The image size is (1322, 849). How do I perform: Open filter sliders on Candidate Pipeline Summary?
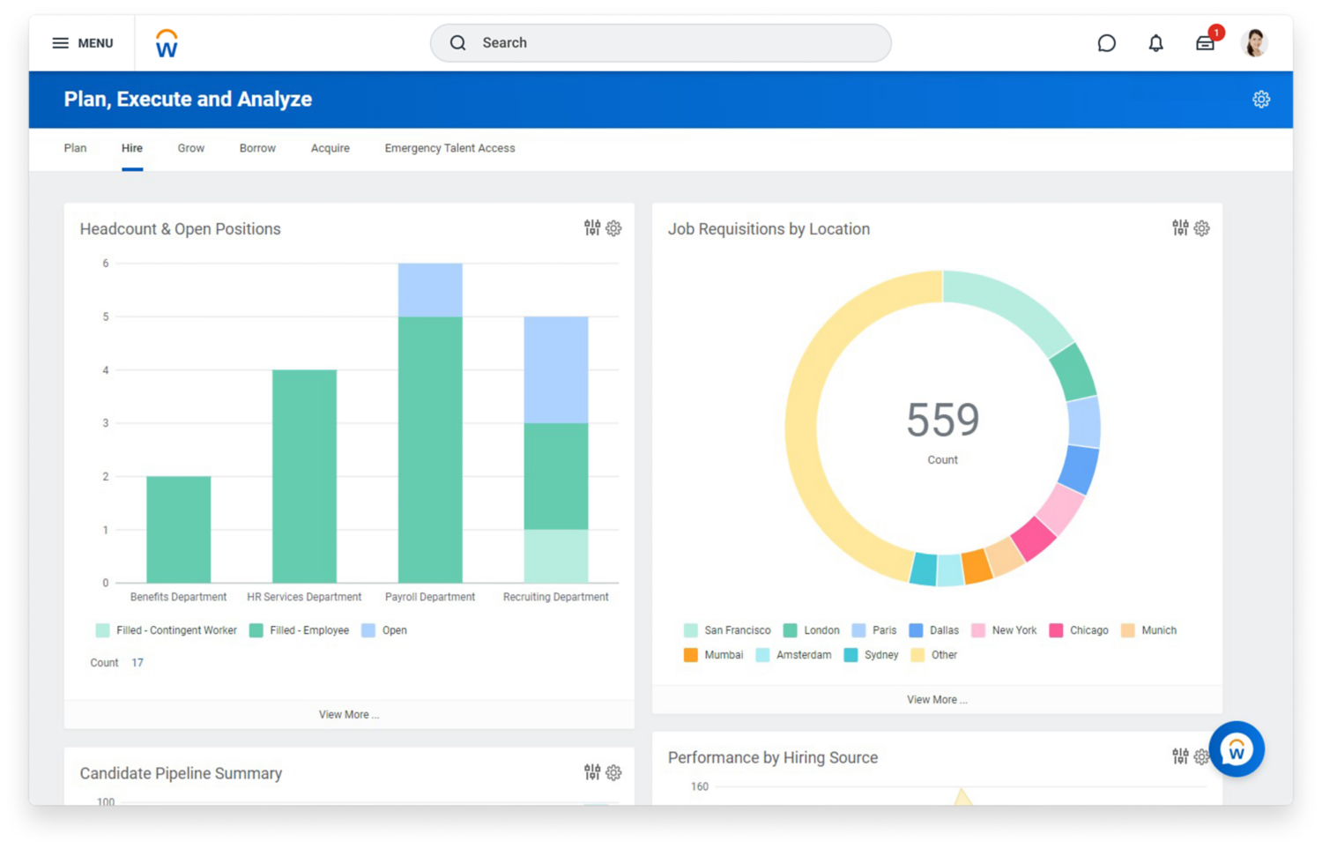click(592, 772)
